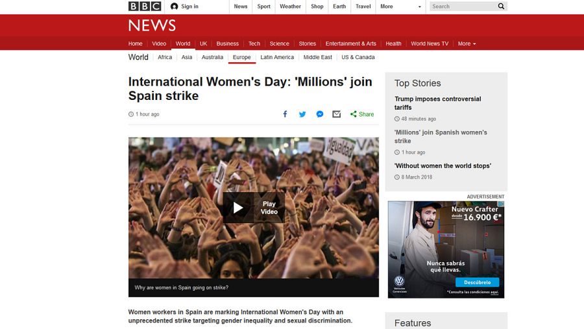Image resolution: width=584 pixels, height=329 pixels.
Task: Open Weather in top bar
Action: 290,6
